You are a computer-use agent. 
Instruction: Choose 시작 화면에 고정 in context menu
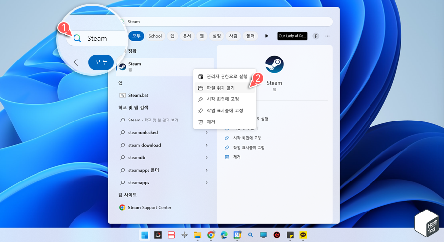224,99
